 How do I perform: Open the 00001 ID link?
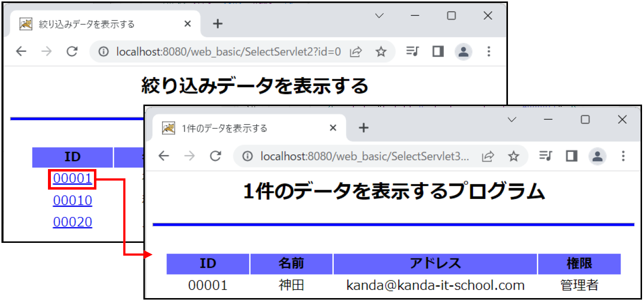click(x=72, y=179)
